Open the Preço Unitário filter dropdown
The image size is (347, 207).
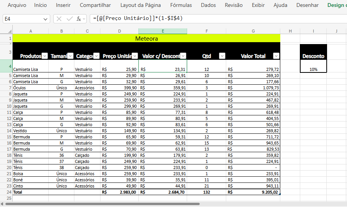point(135,56)
